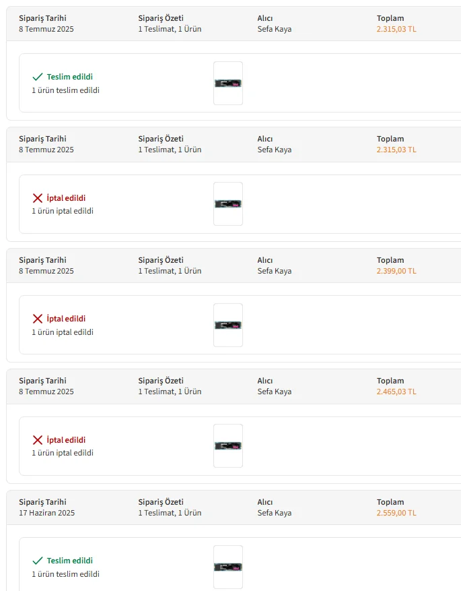Click green checkmark icon on 17 Haziran order
Screen dimensions: 461x591
(x=38, y=561)
